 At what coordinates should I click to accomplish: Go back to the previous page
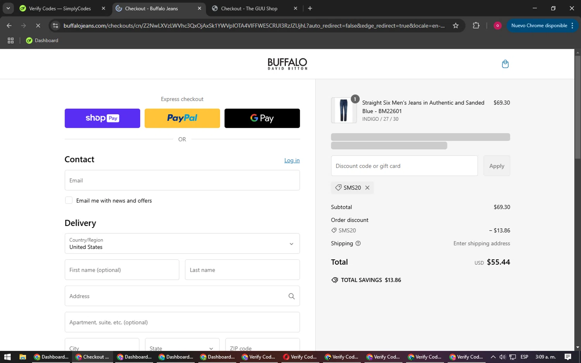coord(9,26)
